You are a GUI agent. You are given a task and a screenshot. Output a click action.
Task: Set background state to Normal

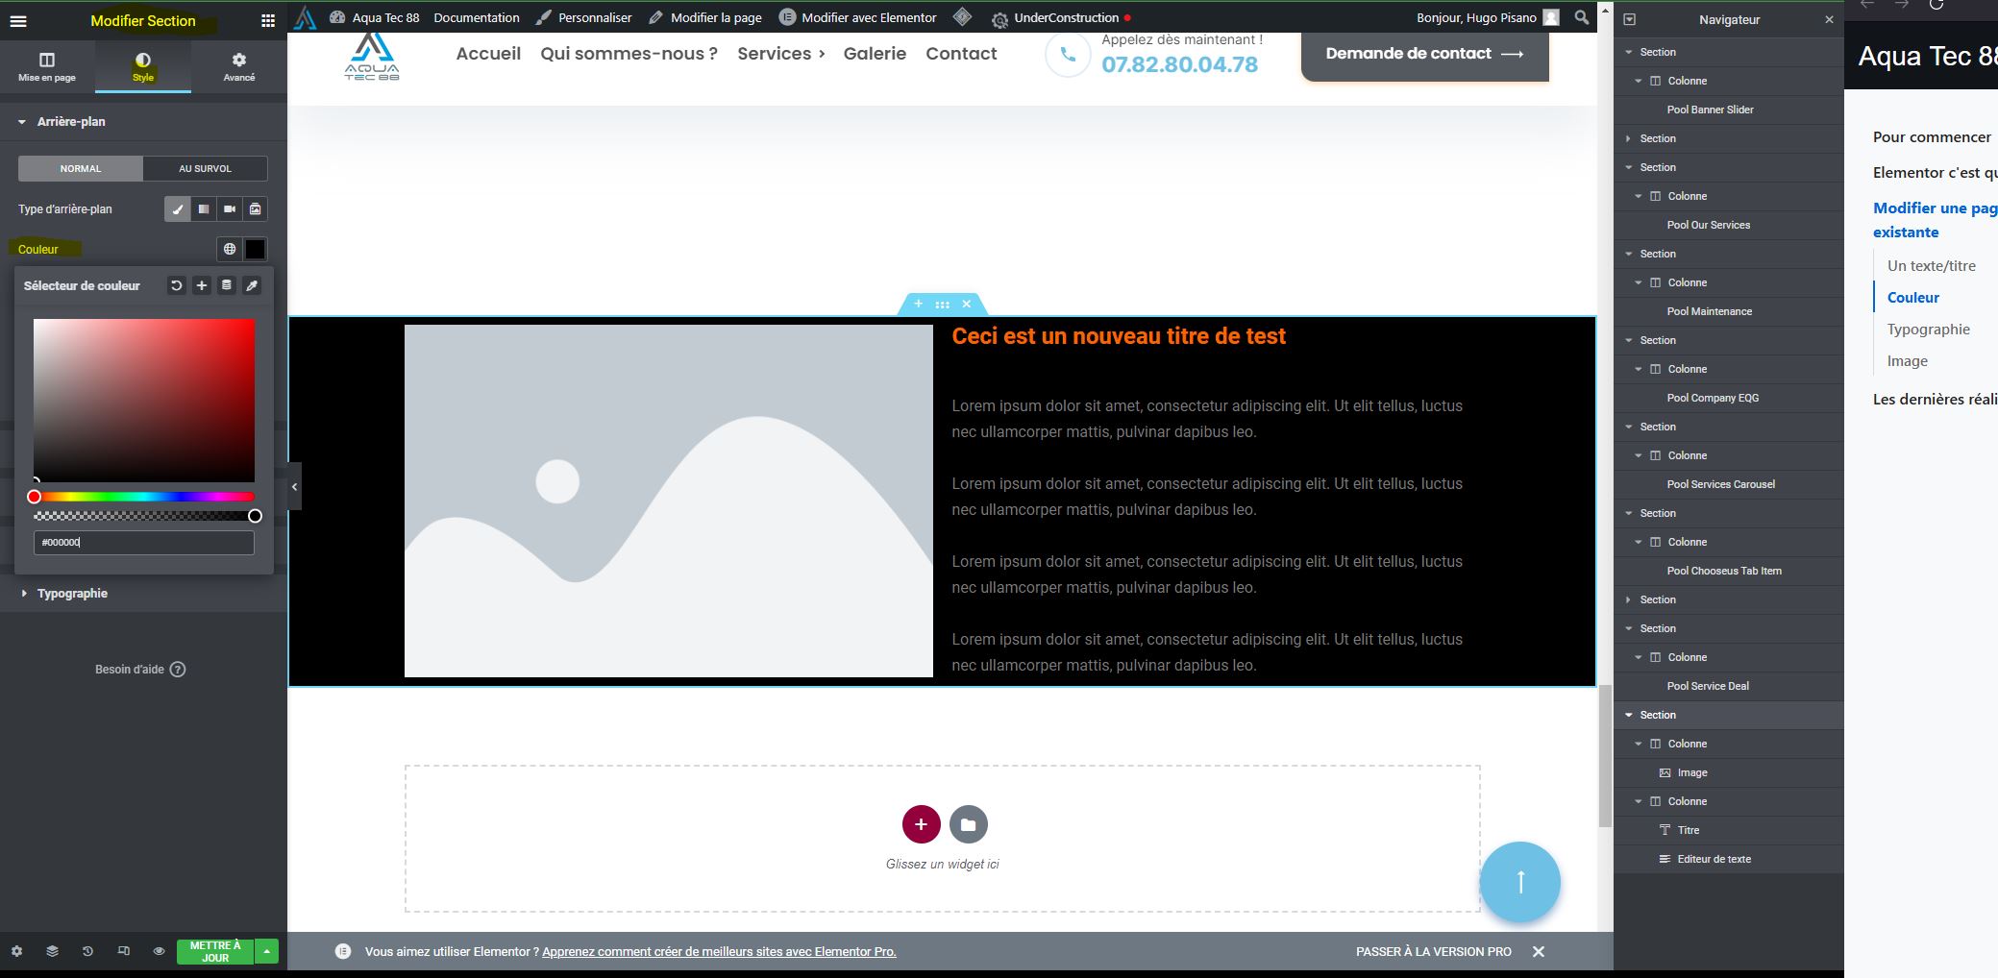[x=81, y=169]
